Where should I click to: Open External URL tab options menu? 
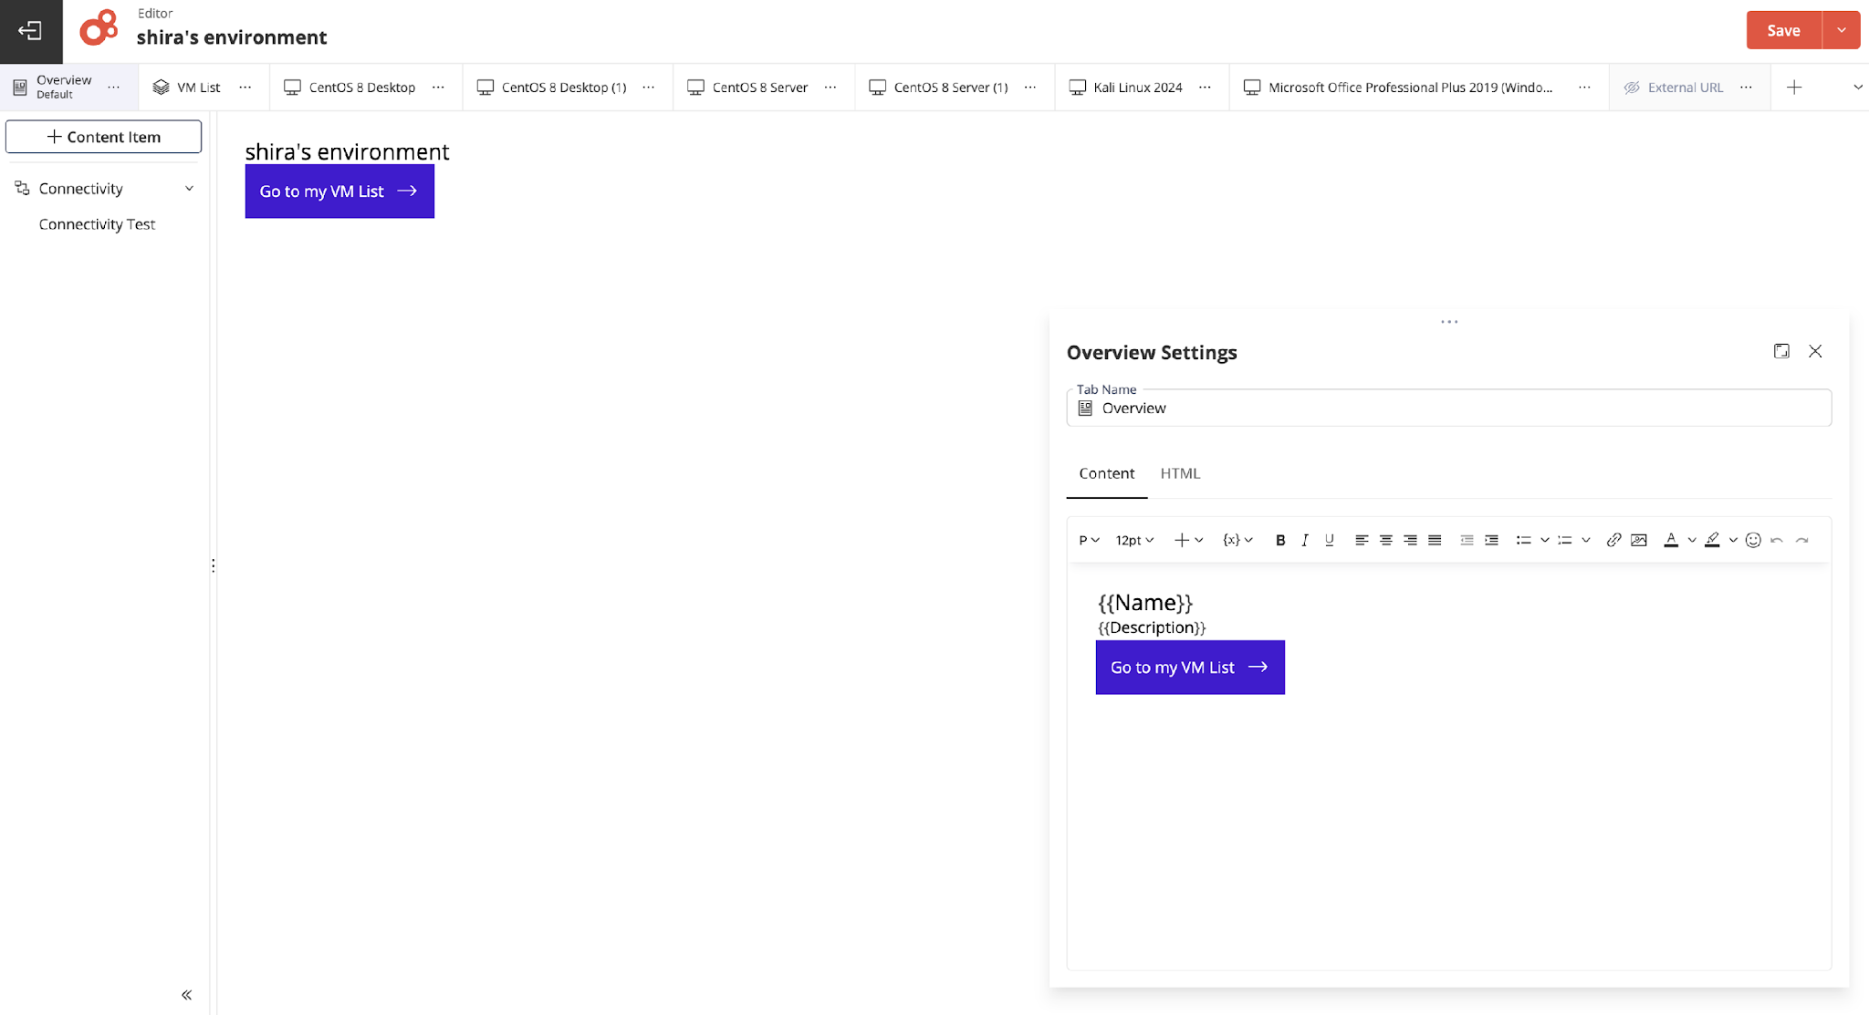pyautogui.click(x=1746, y=88)
